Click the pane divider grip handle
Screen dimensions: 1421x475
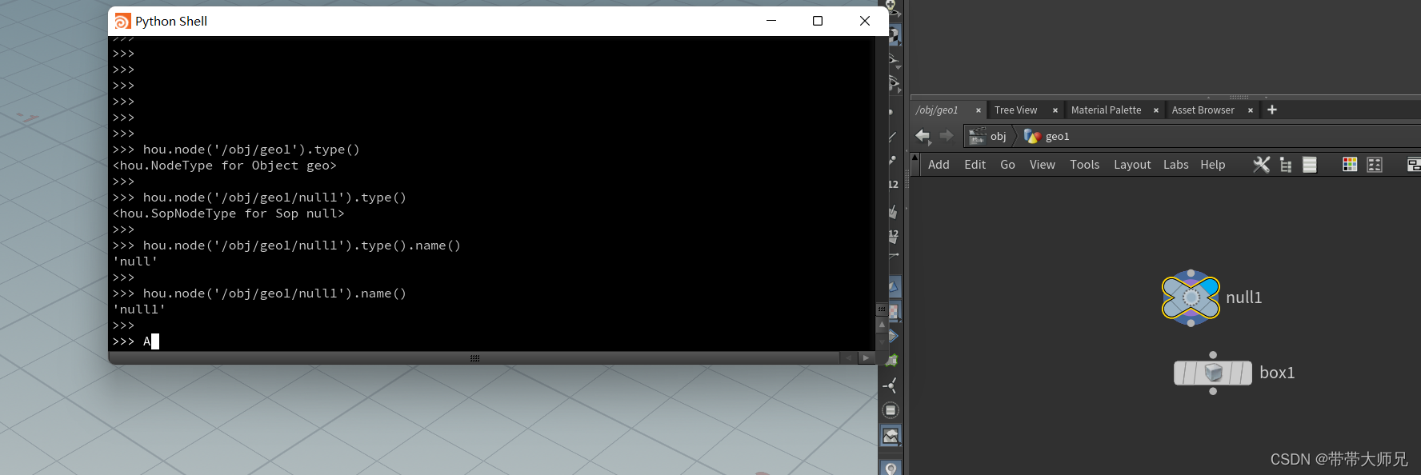[x=1239, y=96]
